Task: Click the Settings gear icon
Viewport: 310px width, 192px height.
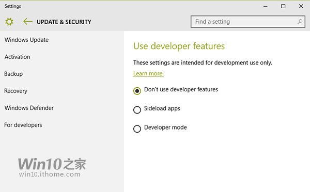Action: tap(9, 22)
